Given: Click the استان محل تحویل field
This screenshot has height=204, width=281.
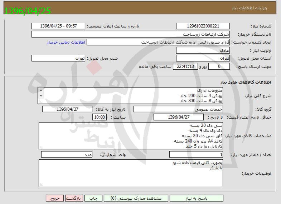Looking at the screenshot, I should coord(203,58).
